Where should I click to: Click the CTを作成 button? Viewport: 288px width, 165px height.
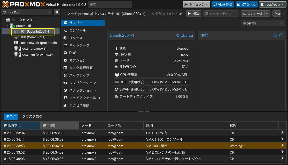tap(246, 4)
